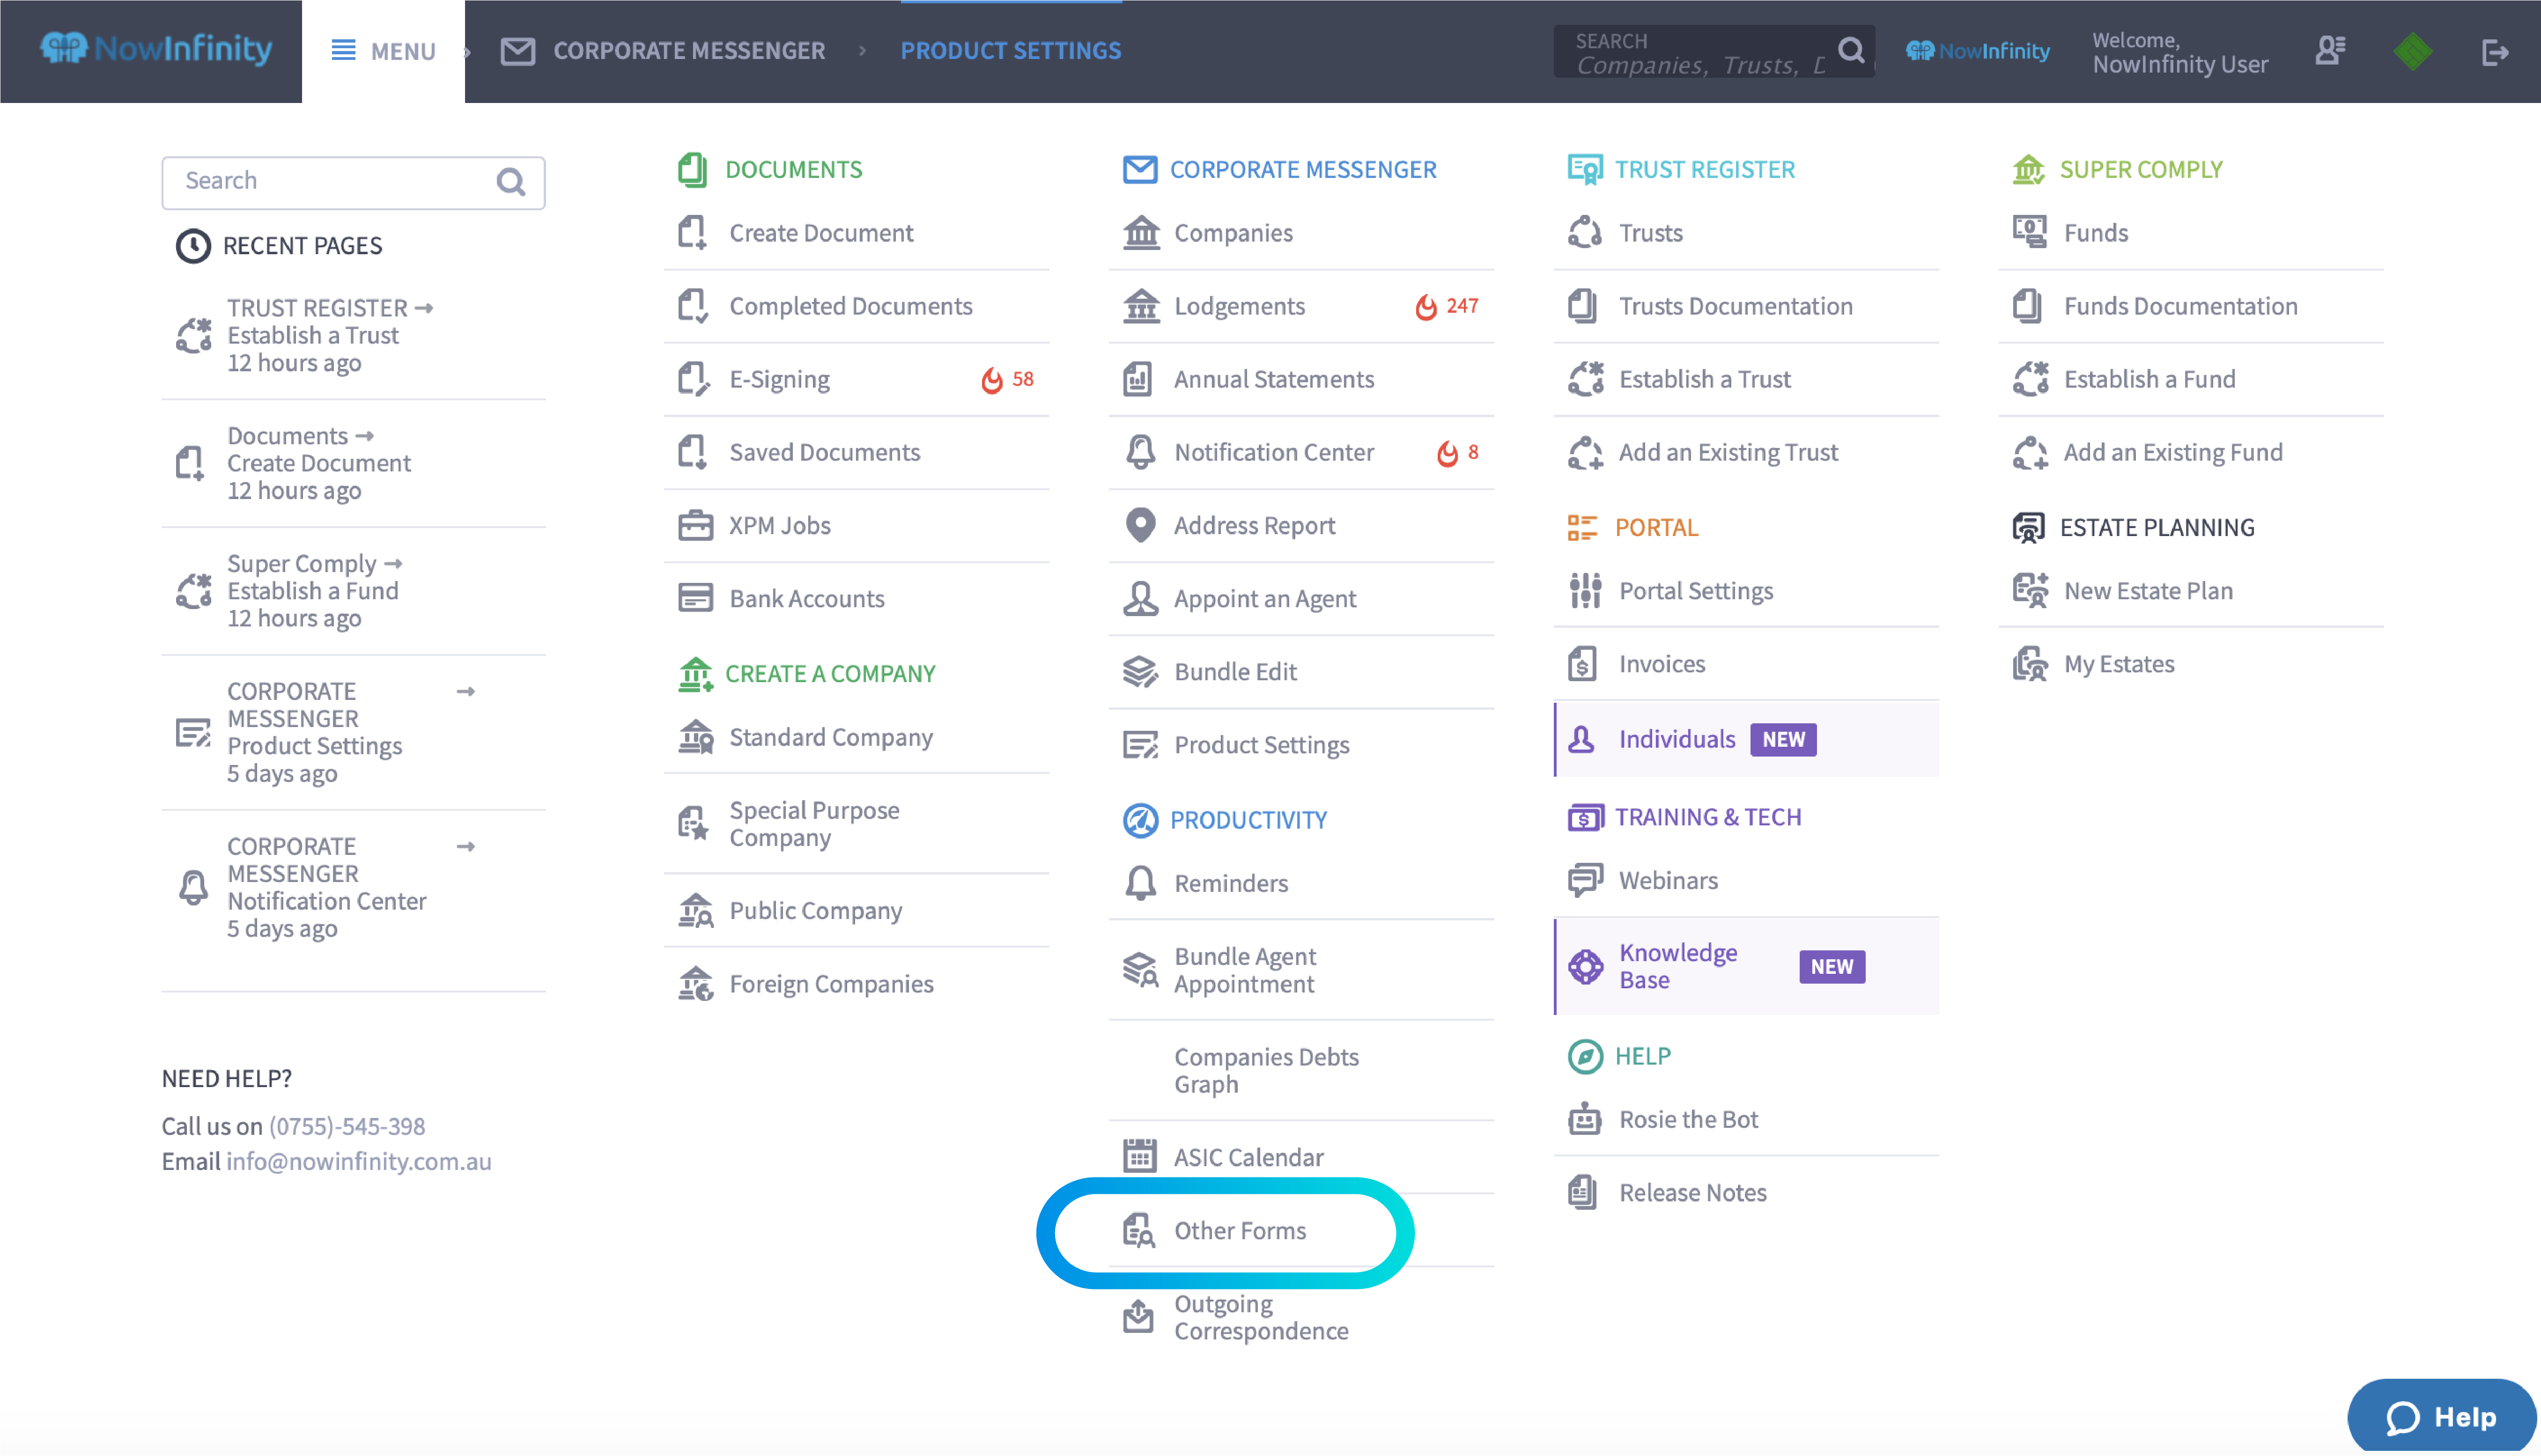Open Foreign Companies menu item
Viewport: 2541px width, 1456px height.
856,983
